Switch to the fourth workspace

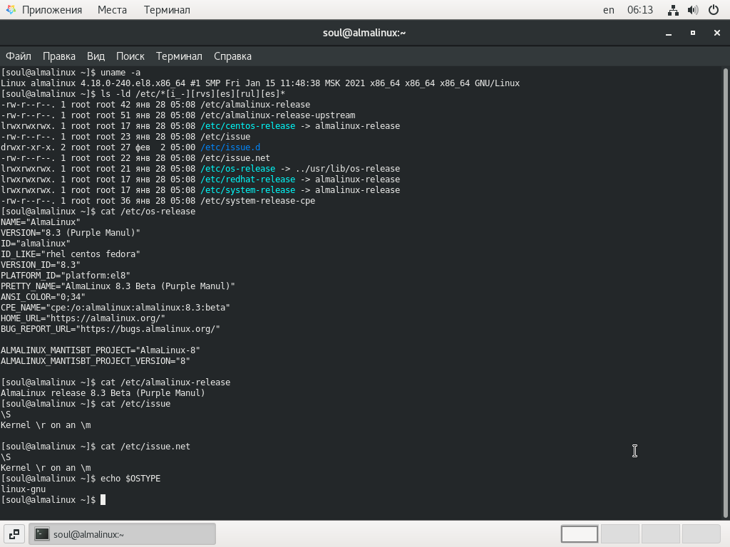(701, 534)
